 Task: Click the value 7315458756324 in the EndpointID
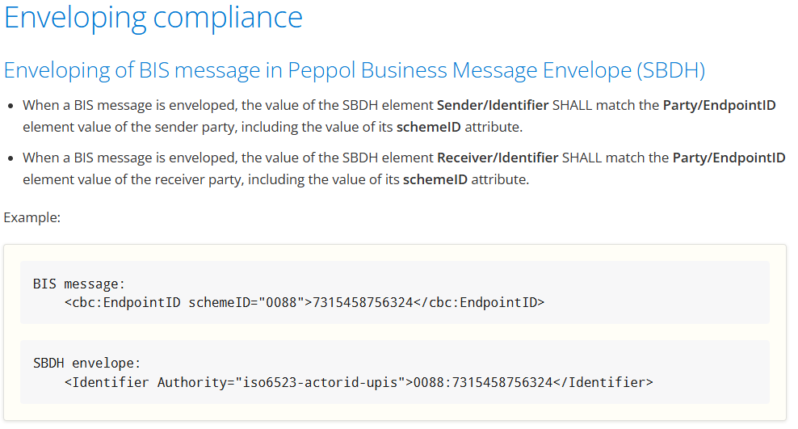(363, 303)
